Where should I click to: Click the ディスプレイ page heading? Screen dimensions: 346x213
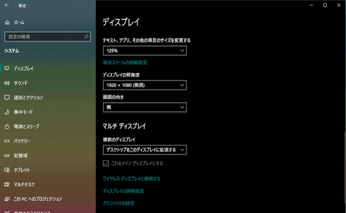(x=121, y=22)
